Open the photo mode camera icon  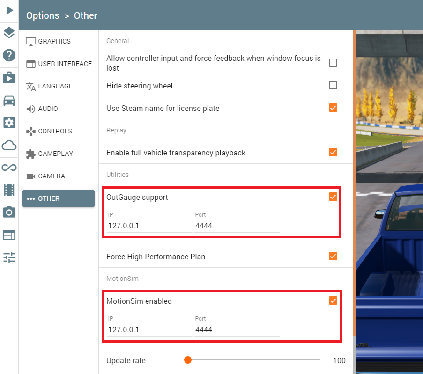tap(9, 212)
